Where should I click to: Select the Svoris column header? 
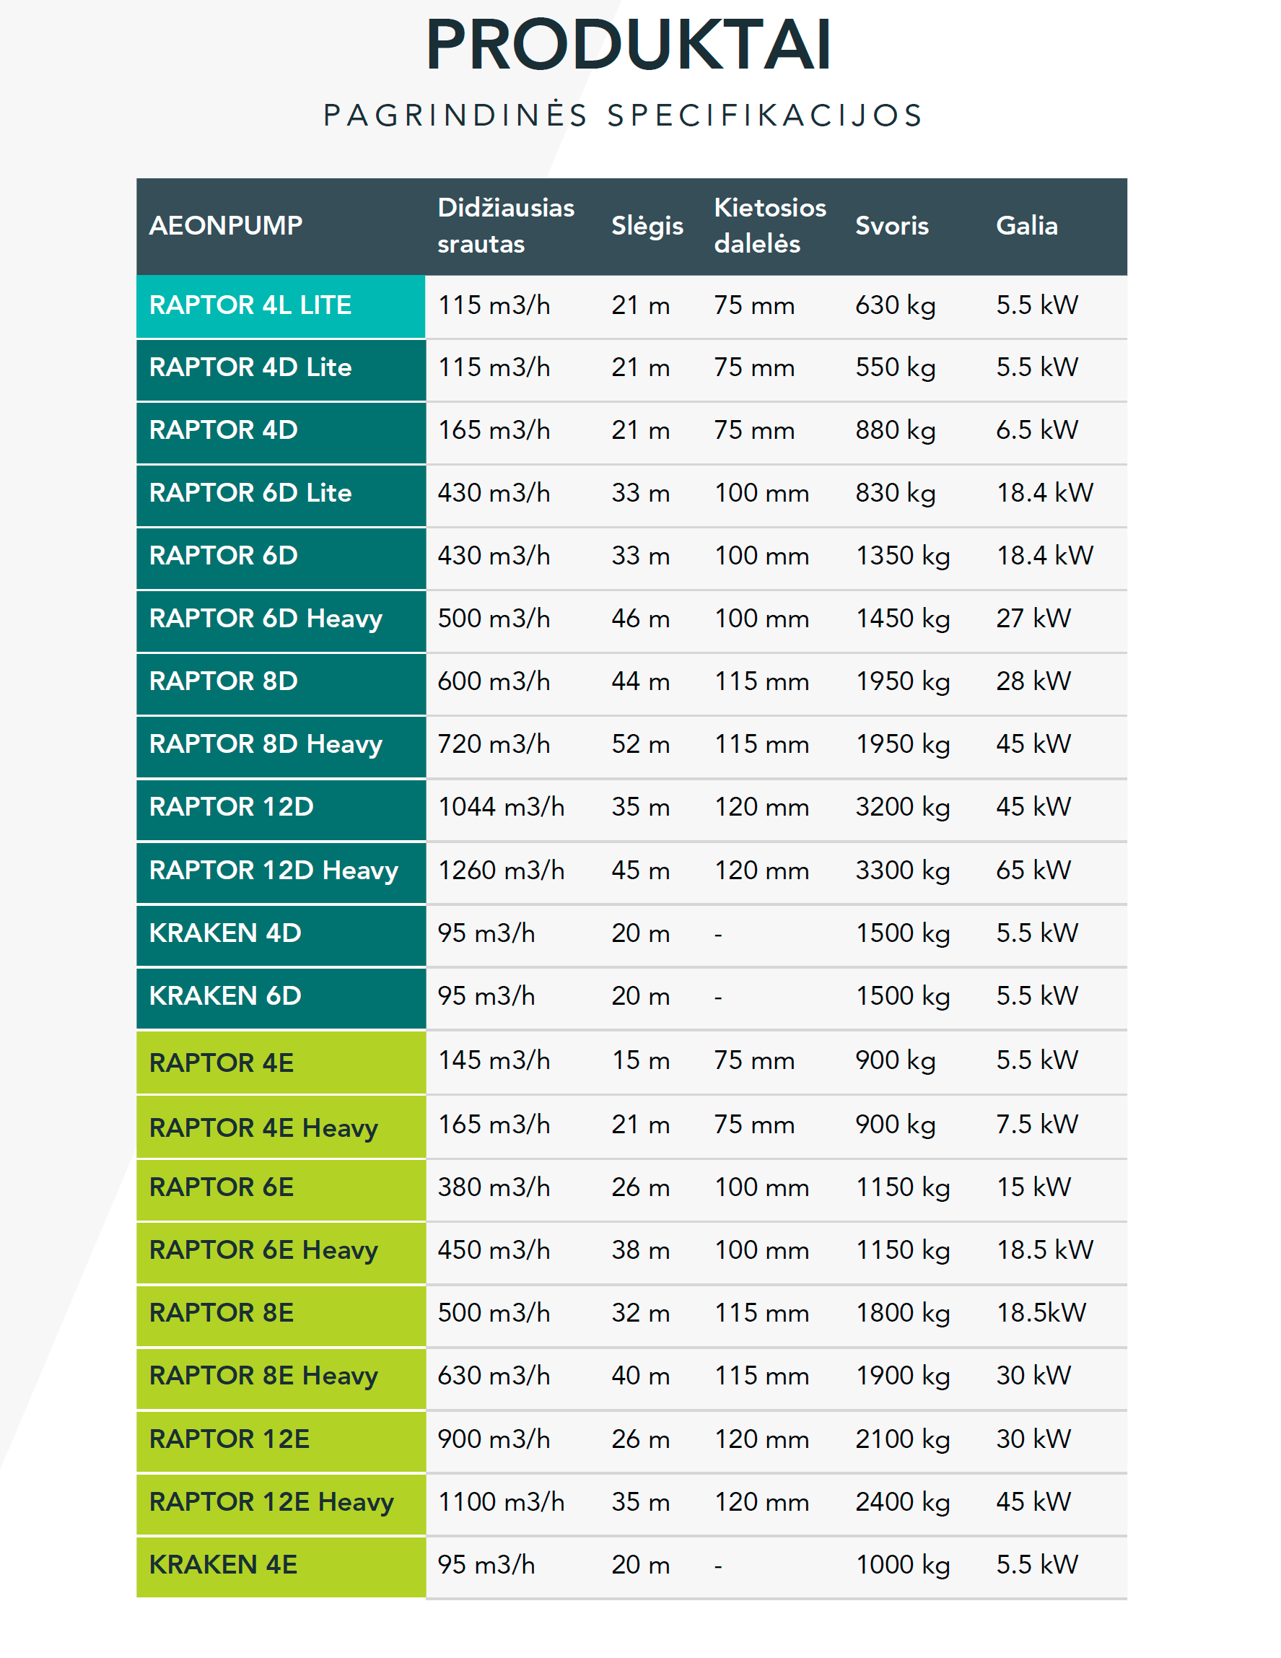click(x=892, y=226)
